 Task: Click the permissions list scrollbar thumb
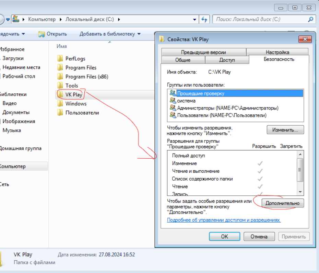pos(300,170)
